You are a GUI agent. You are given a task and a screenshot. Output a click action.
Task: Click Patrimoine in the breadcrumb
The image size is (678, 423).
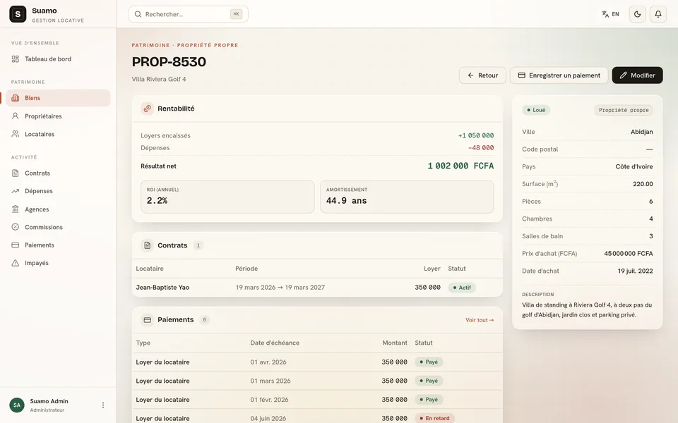click(x=151, y=45)
